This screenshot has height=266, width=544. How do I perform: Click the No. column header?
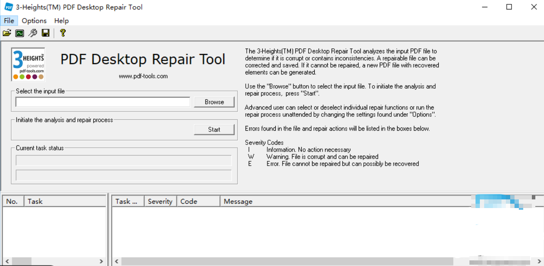coord(13,201)
